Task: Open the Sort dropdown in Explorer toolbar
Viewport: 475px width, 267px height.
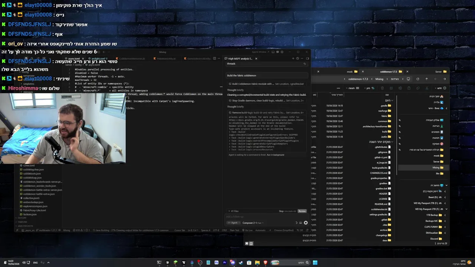Action: 368,88
